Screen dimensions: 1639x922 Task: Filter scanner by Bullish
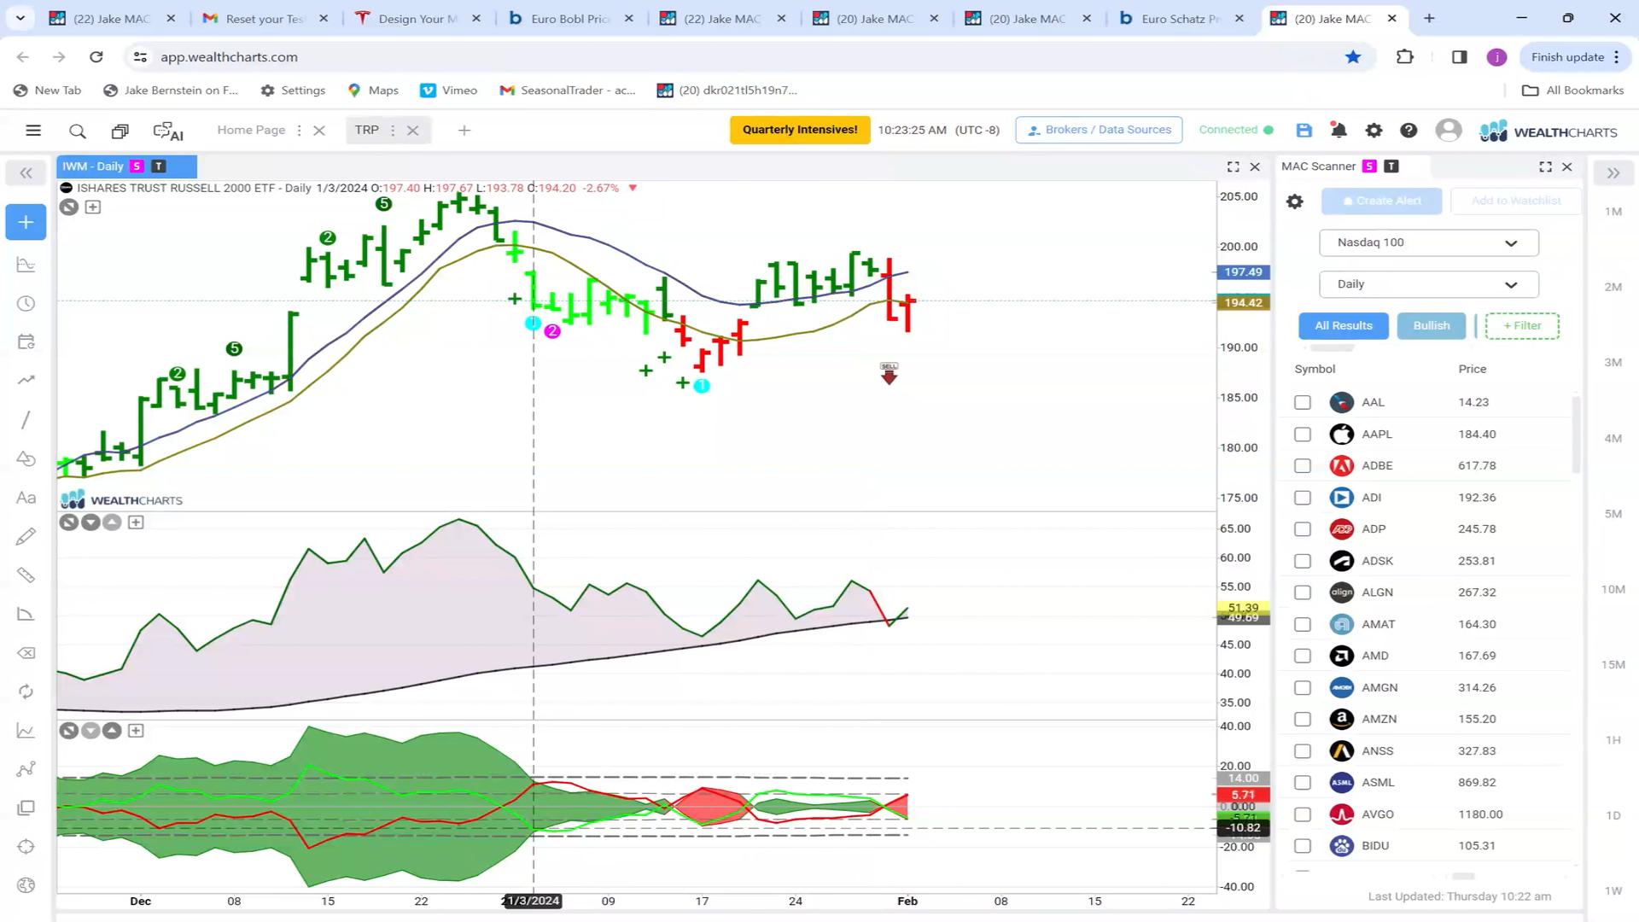point(1432,326)
